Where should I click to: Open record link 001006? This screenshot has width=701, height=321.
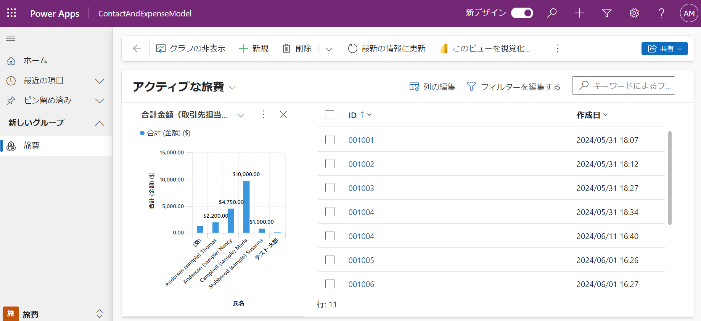click(361, 284)
